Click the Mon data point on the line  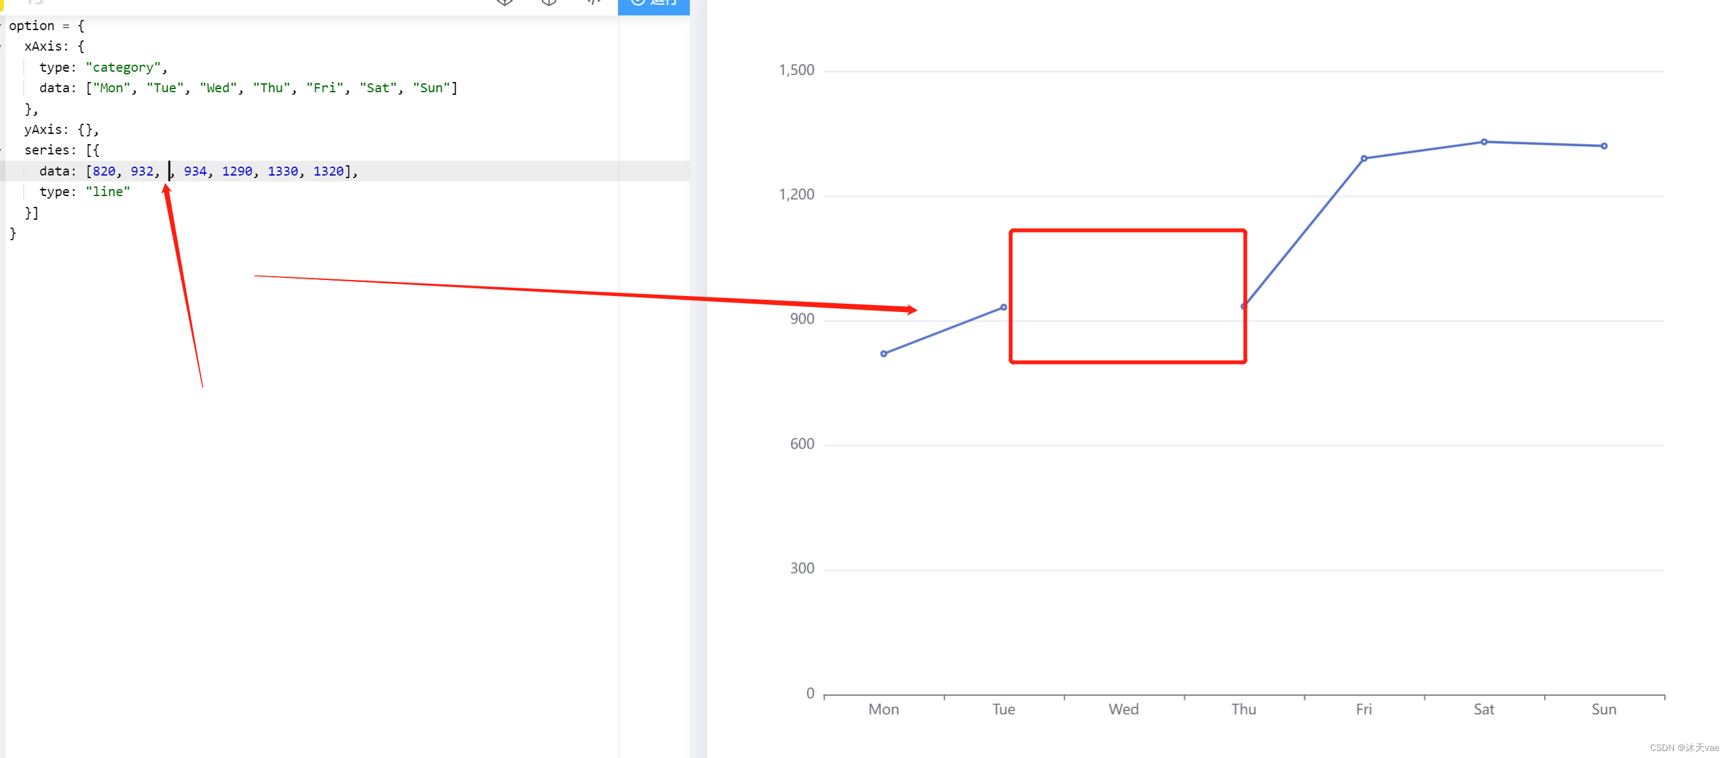tap(883, 354)
